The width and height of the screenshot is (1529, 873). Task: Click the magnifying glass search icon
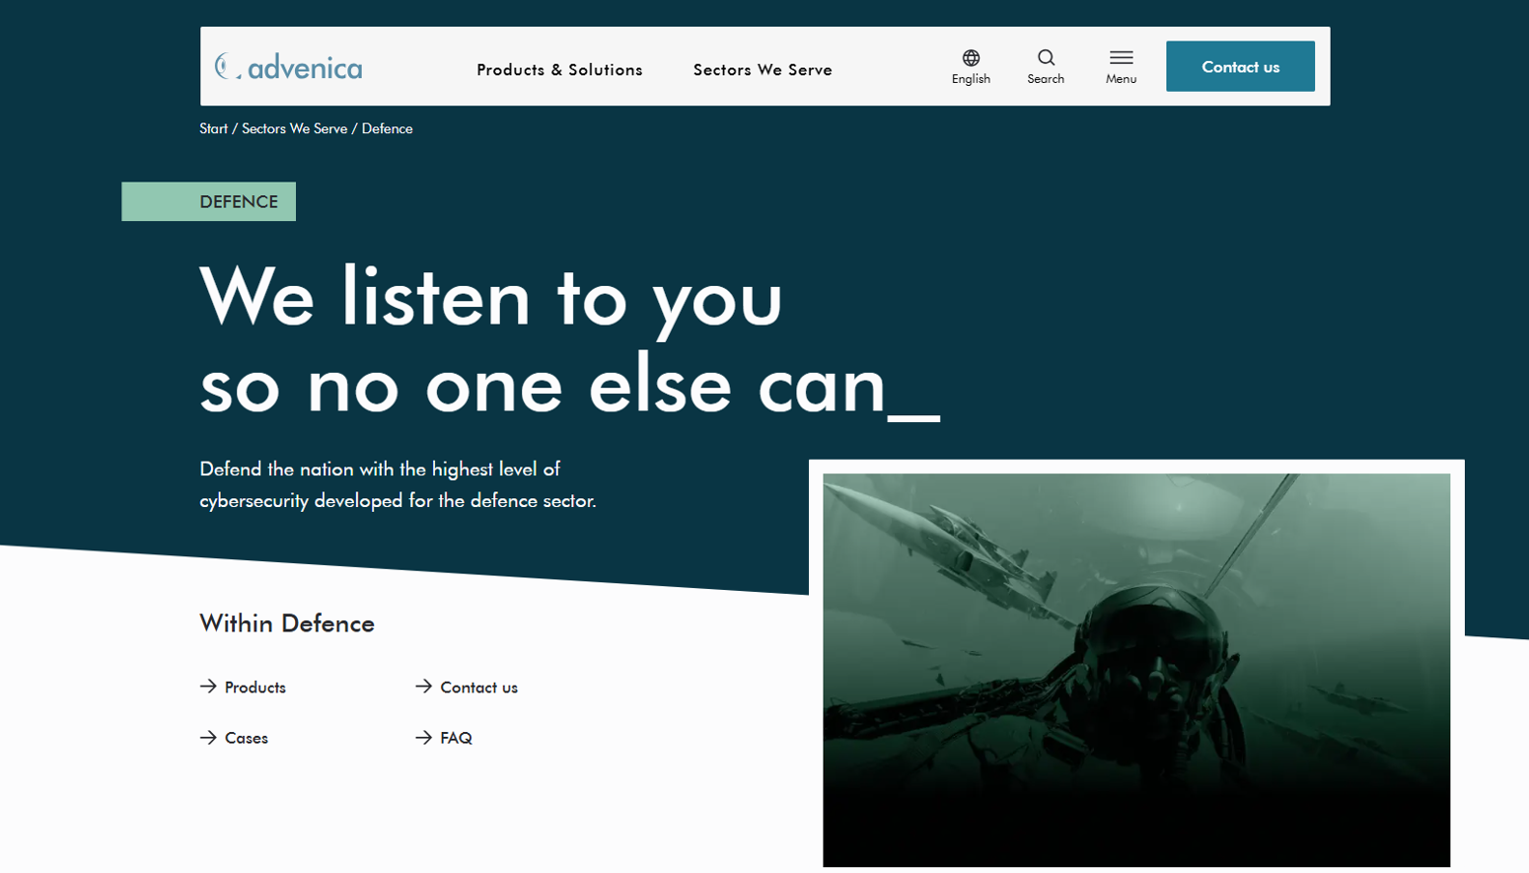click(x=1046, y=57)
